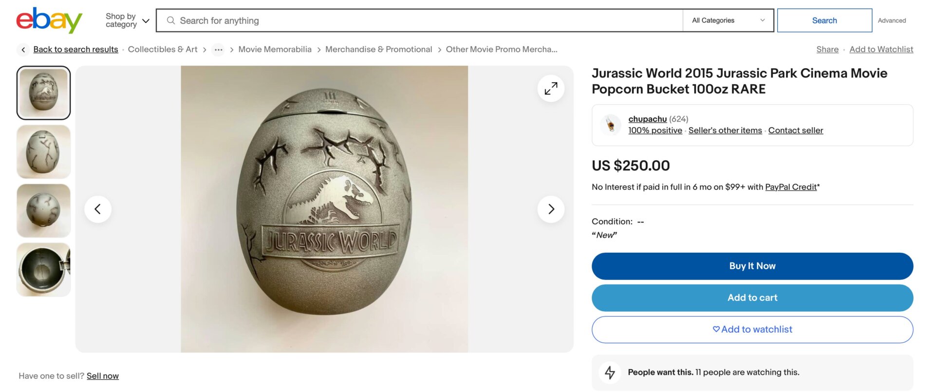Click the Sell now link
Image resolution: width=935 pixels, height=392 pixels.
(x=103, y=375)
